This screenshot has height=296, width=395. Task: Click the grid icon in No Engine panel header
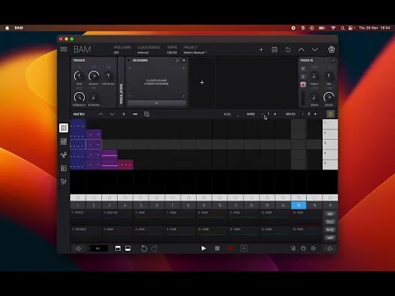[178, 60]
